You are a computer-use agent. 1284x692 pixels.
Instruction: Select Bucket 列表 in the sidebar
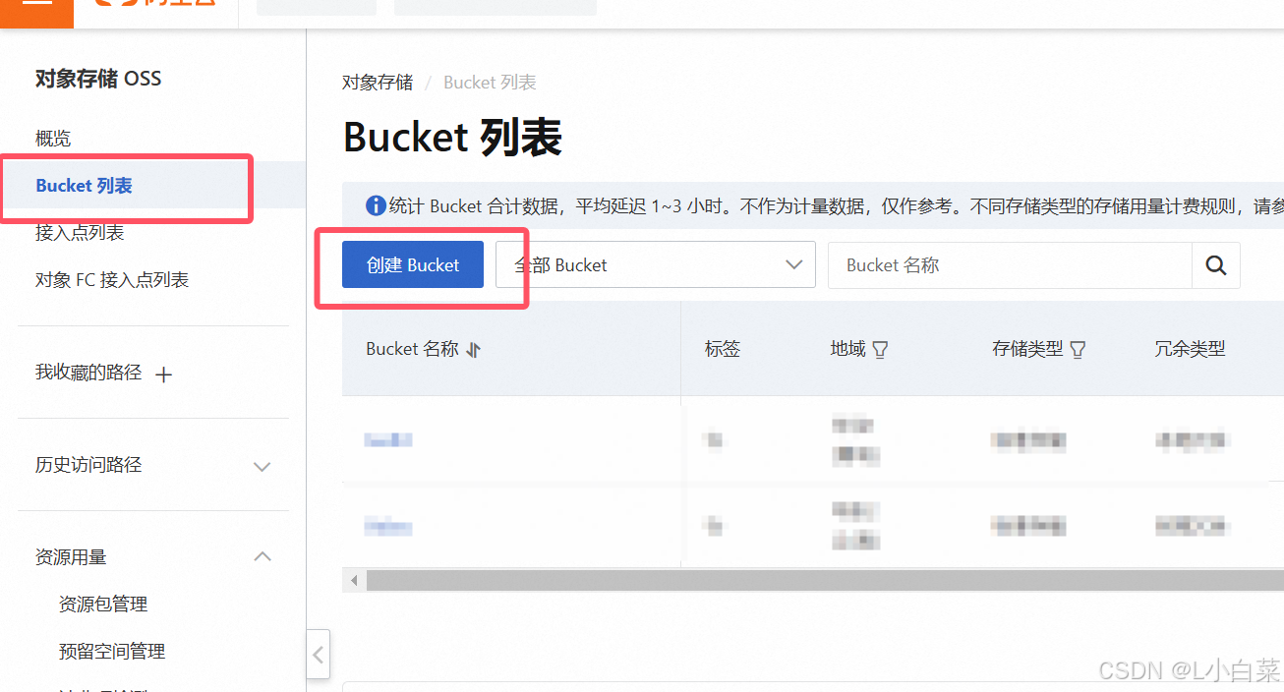tap(152, 186)
